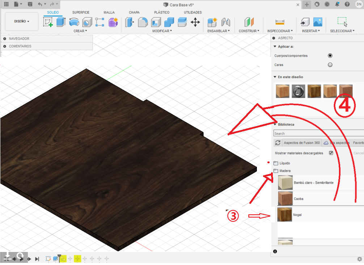Expand the COMENTARIOS panel
The image size is (364, 265).
click(5, 46)
